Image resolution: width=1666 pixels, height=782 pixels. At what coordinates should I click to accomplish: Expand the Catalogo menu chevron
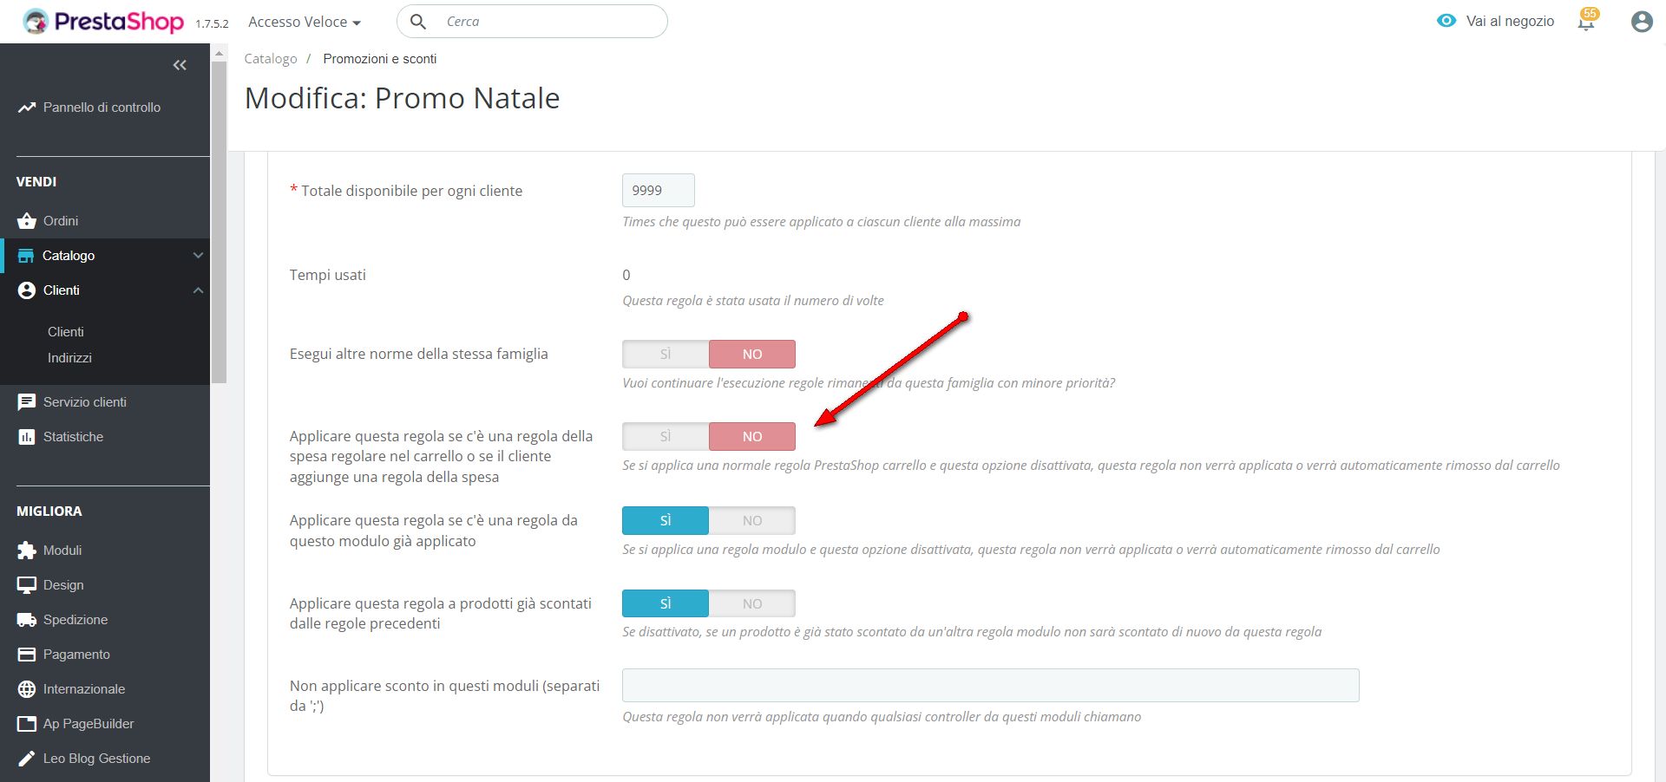[x=198, y=256]
